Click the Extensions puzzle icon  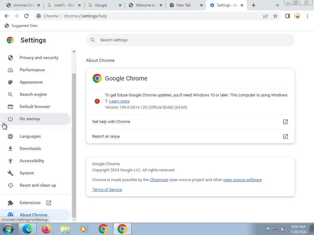10,203
